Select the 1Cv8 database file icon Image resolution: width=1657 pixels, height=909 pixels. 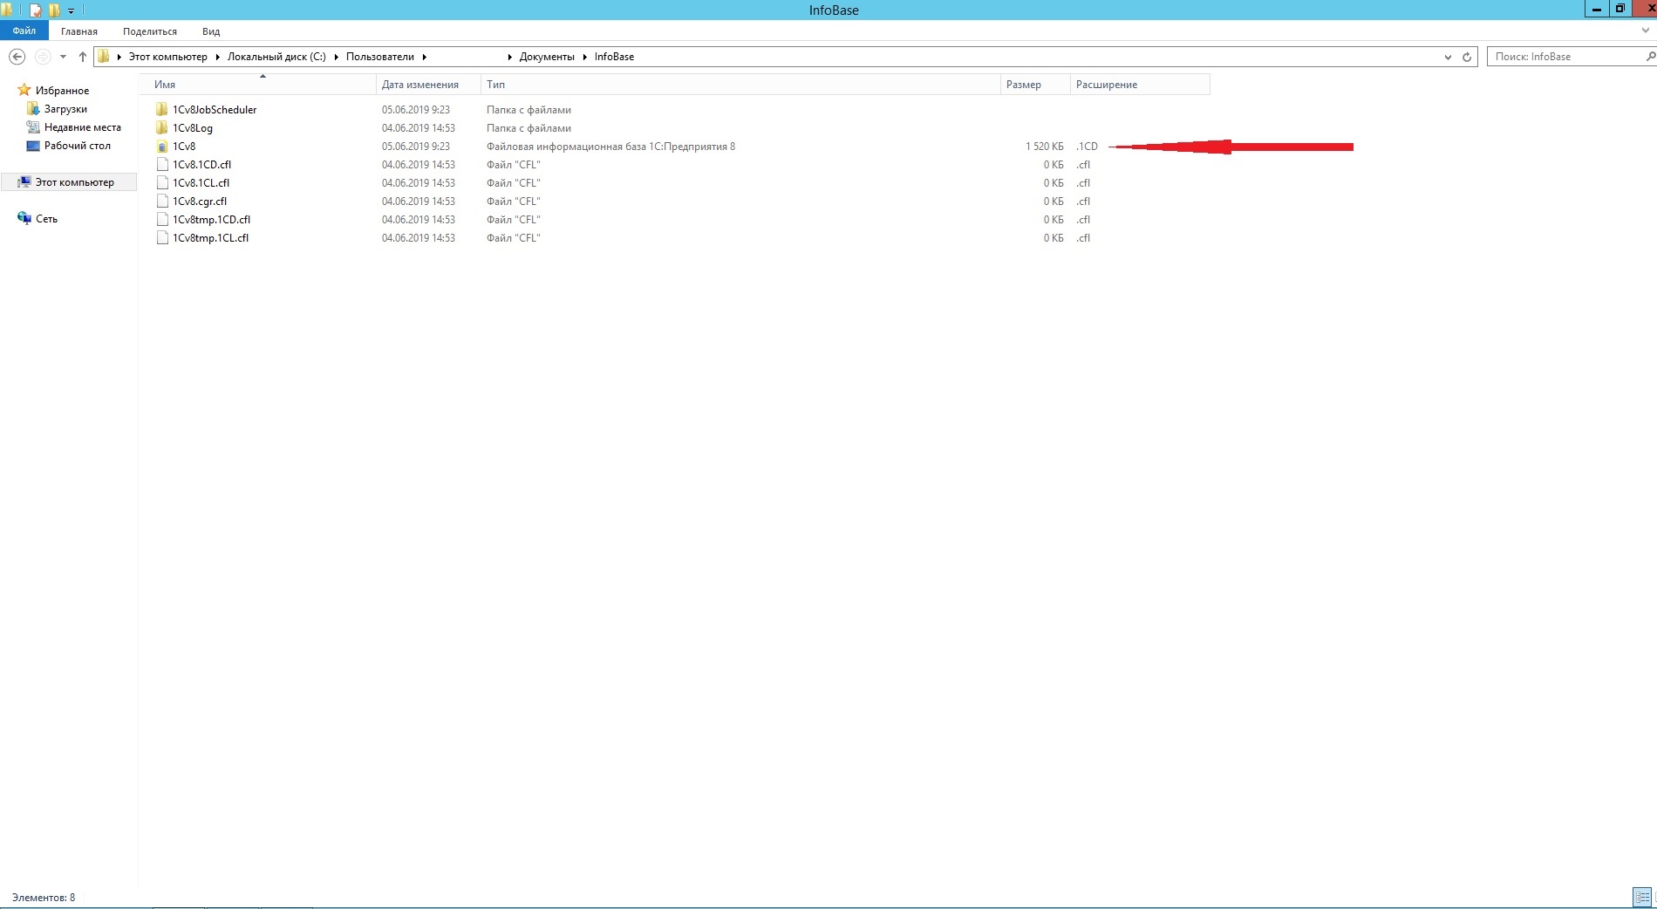pos(161,147)
